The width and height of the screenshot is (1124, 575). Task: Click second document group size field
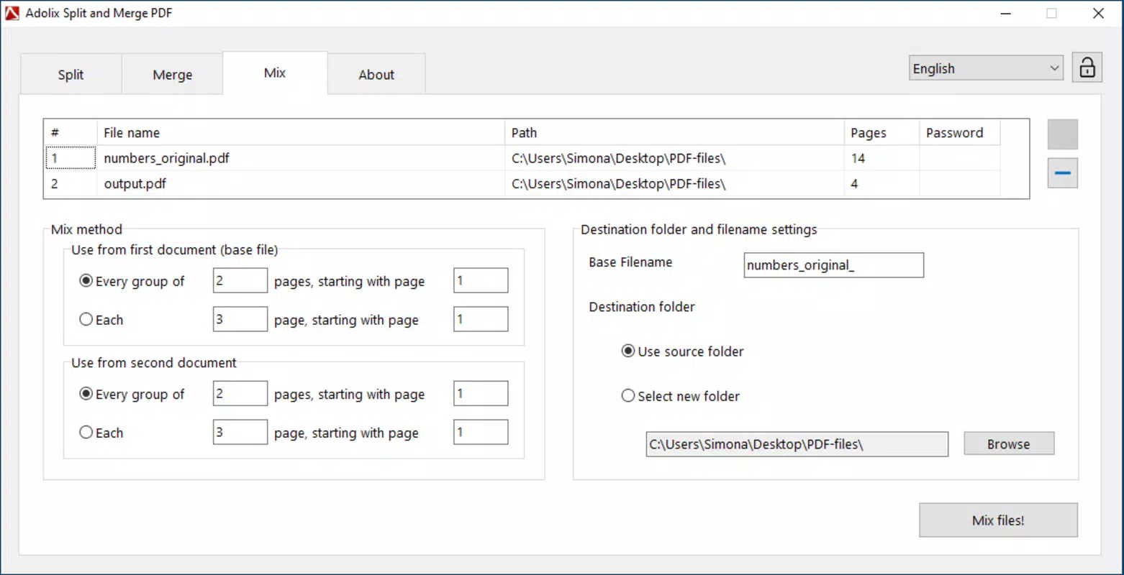(240, 393)
